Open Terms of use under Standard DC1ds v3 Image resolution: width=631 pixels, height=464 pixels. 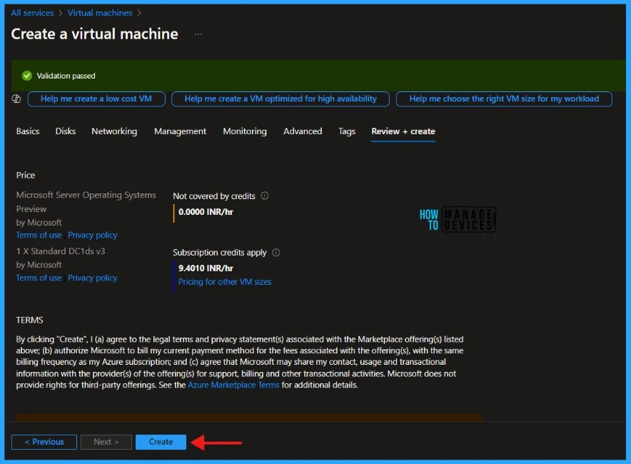pos(39,278)
